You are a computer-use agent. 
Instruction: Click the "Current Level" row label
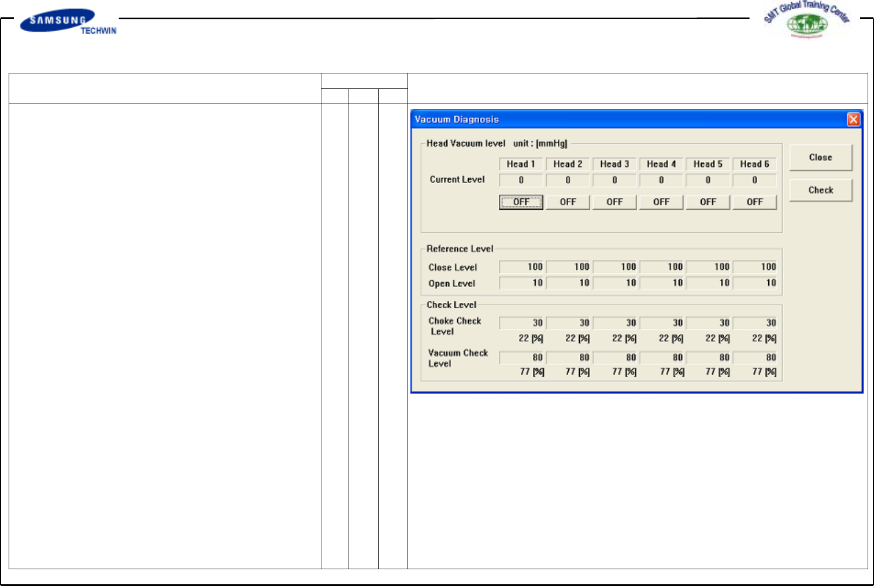(x=457, y=180)
